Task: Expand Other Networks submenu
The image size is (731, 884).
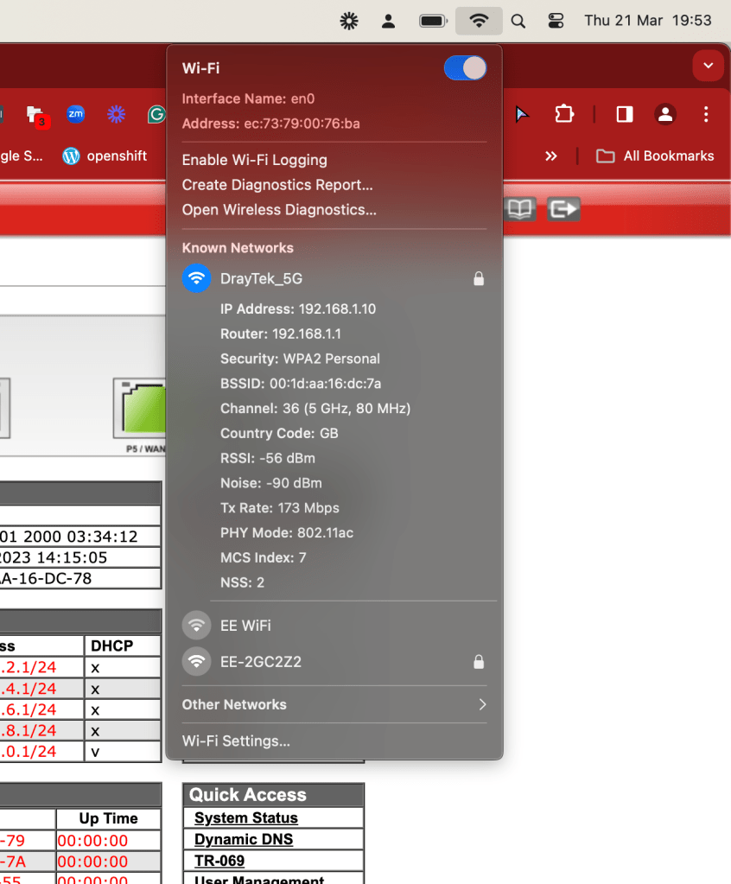Action: [334, 705]
